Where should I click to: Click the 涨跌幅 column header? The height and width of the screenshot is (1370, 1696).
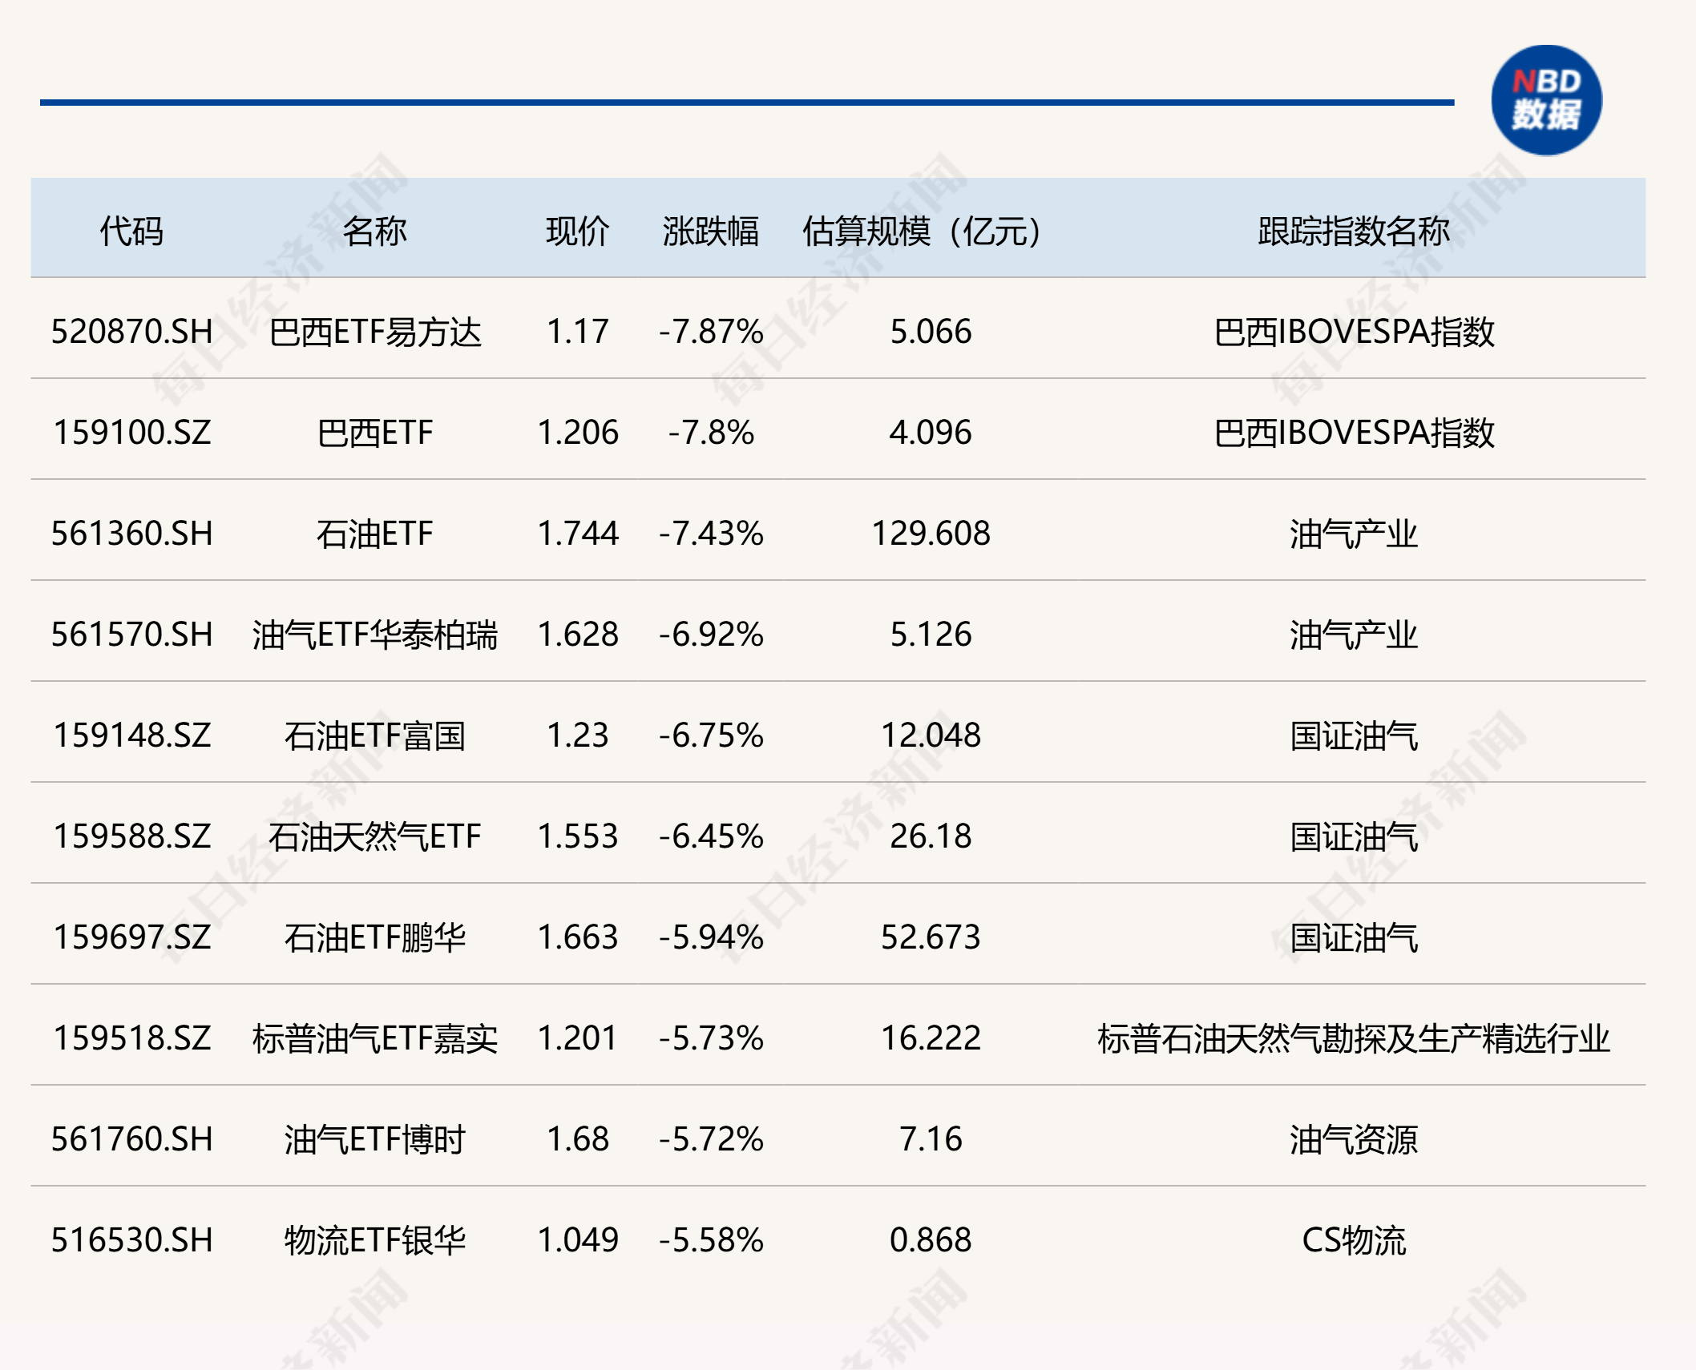(710, 231)
